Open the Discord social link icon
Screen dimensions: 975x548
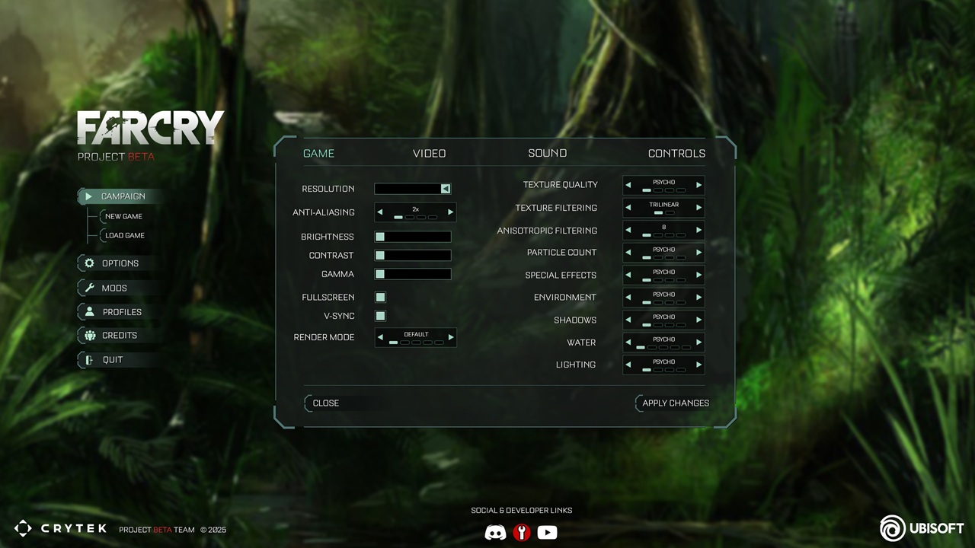pyautogui.click(x=495, y=533)
